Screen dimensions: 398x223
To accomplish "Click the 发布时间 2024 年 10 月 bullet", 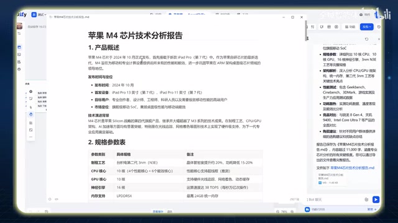I will [x=114, y=85].
